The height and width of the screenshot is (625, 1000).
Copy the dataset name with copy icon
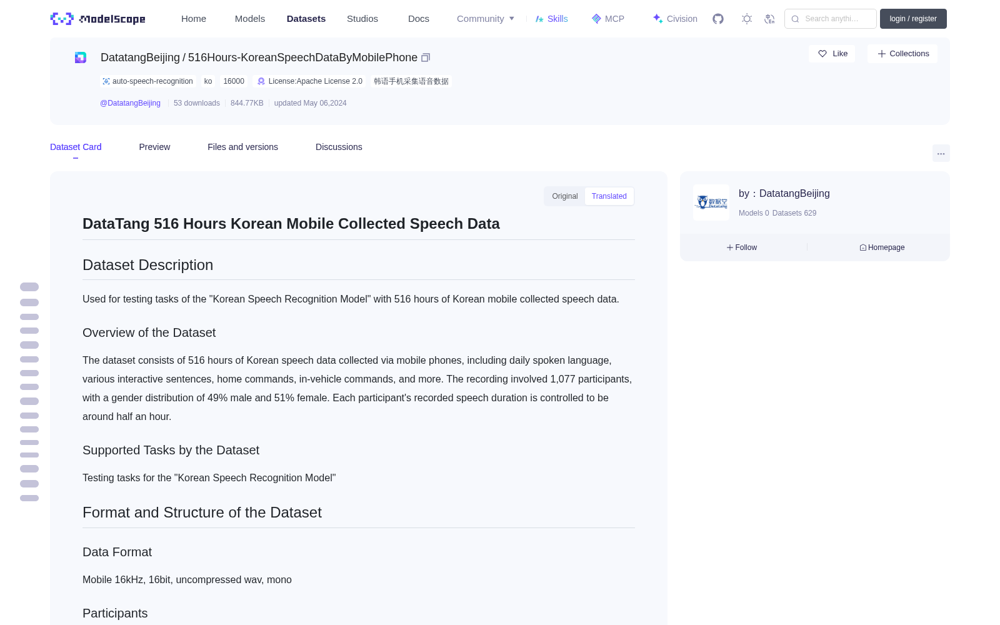tap(426, 57)
